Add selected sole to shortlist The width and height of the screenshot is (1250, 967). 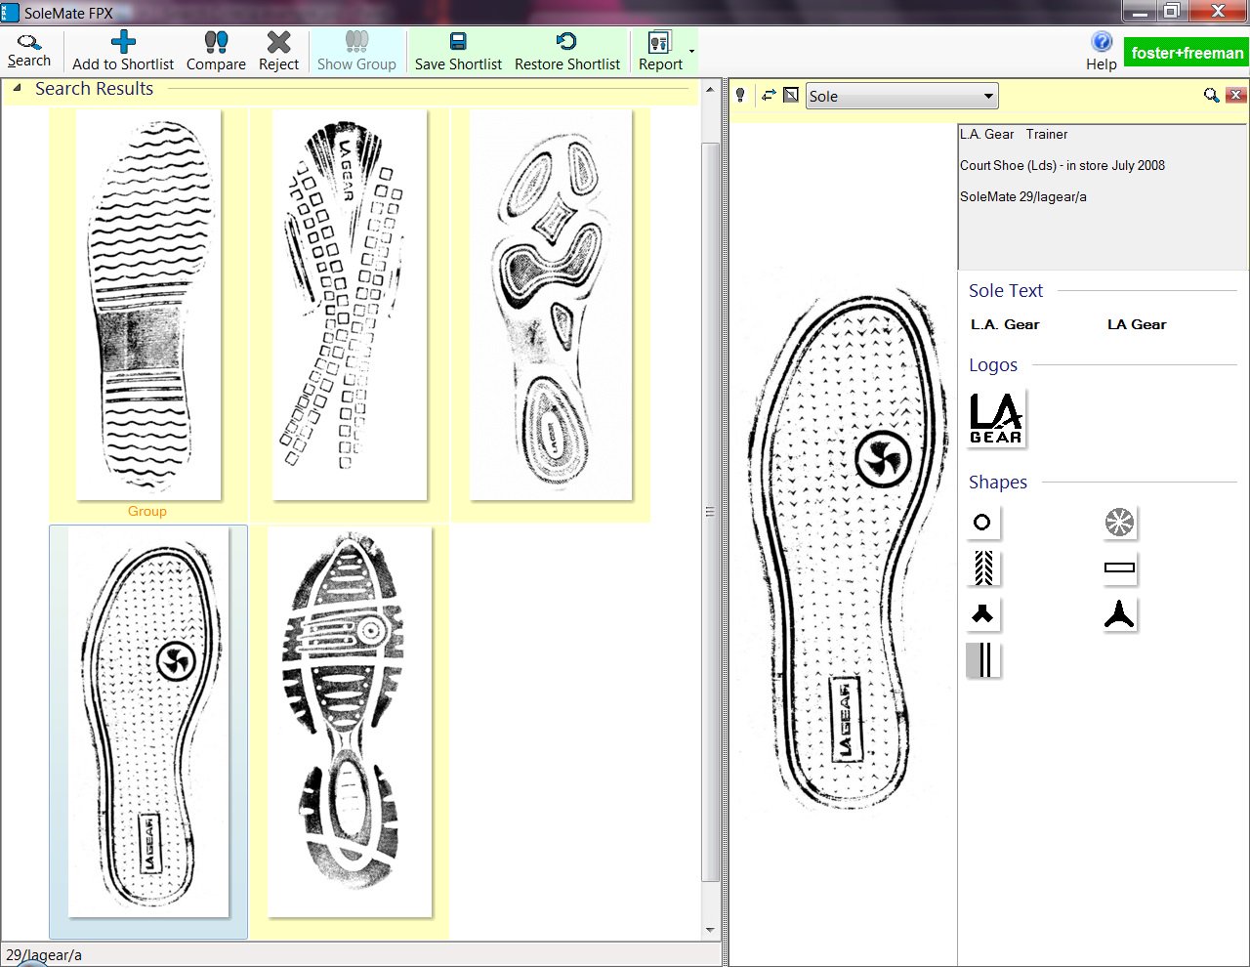click(x=123, y=51)
